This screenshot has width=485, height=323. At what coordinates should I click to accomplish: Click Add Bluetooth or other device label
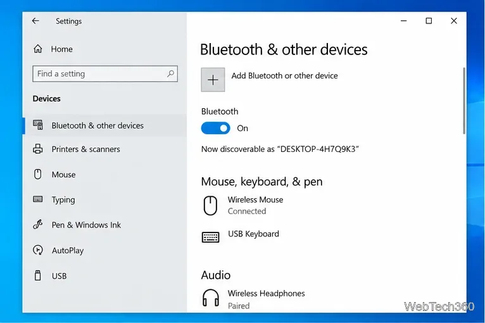(x=284, y=76)
